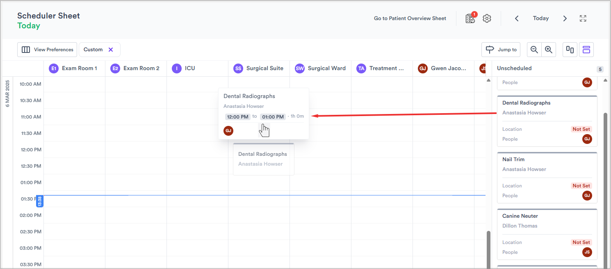The width and height of the screenshot is (611, 269).
Task: Select Surgical Suite column header
Action: click(259, 68)
